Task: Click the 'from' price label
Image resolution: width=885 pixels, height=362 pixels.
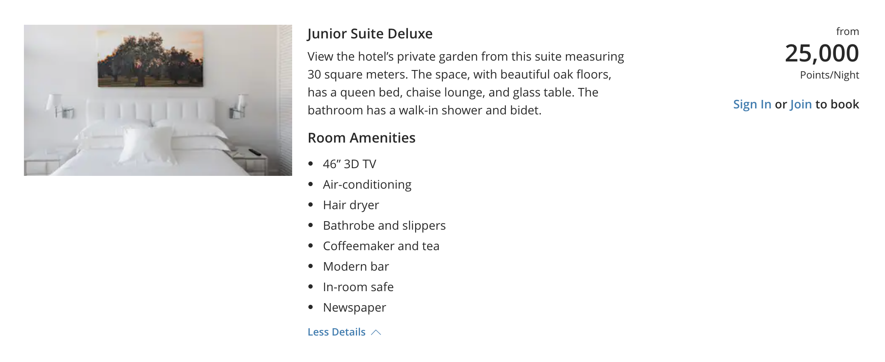Action: 847,32
